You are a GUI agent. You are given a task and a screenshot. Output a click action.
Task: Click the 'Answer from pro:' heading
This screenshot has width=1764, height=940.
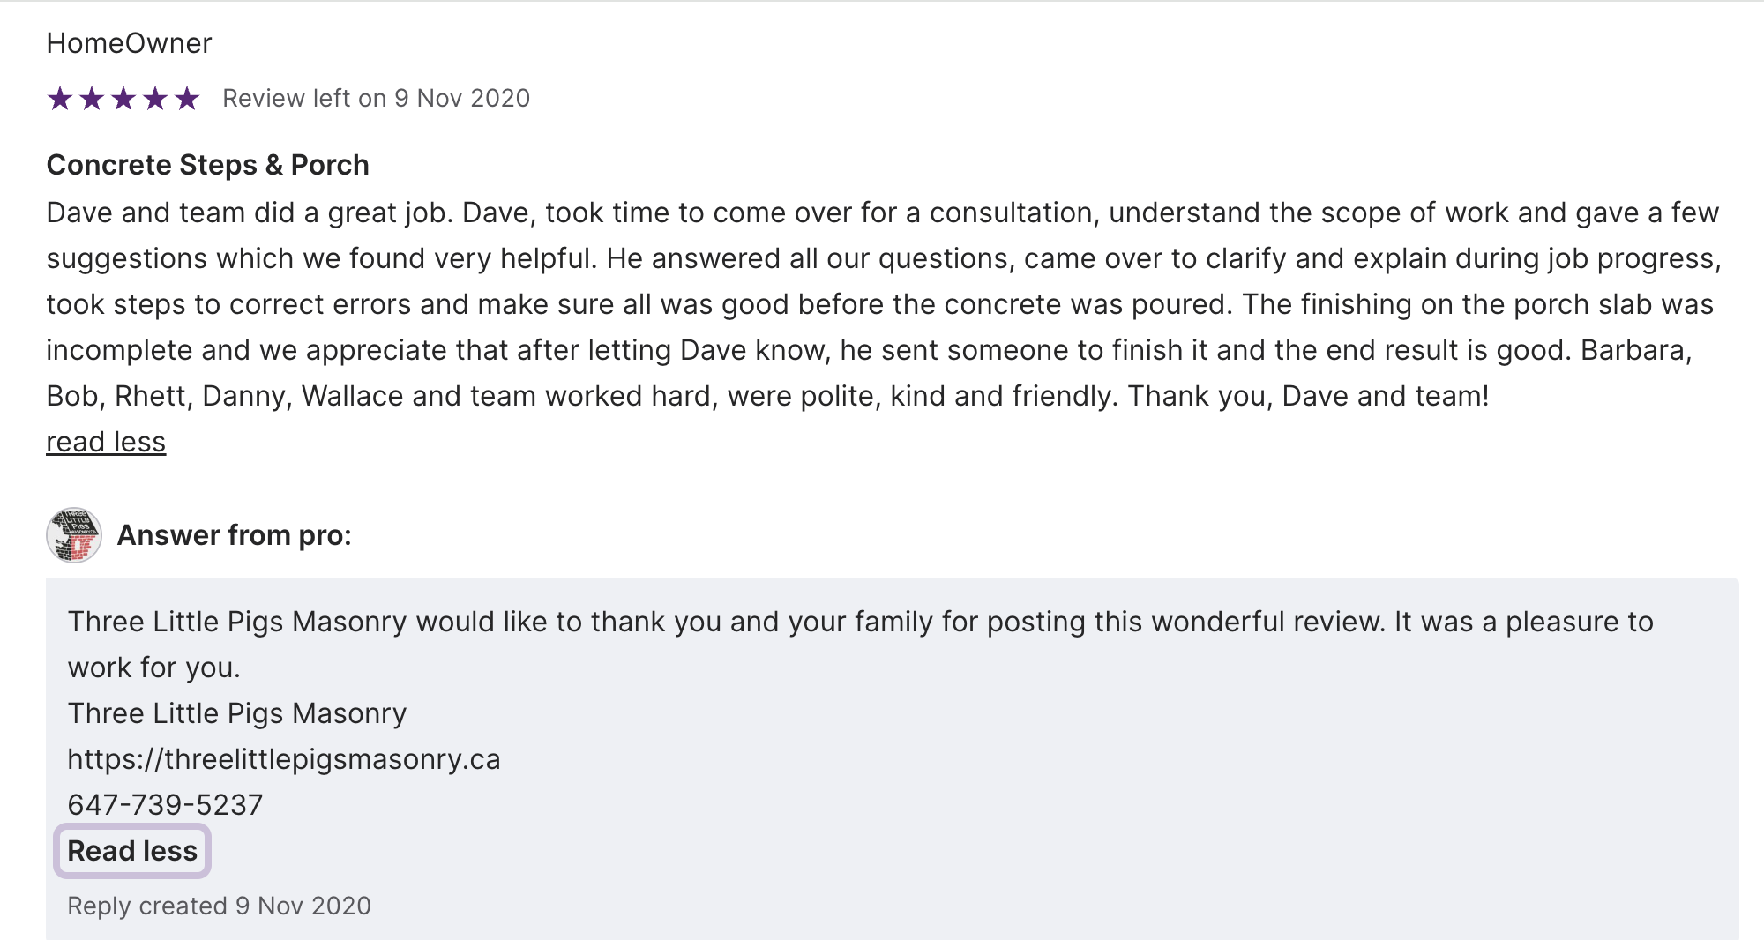(x=234, y=535)
